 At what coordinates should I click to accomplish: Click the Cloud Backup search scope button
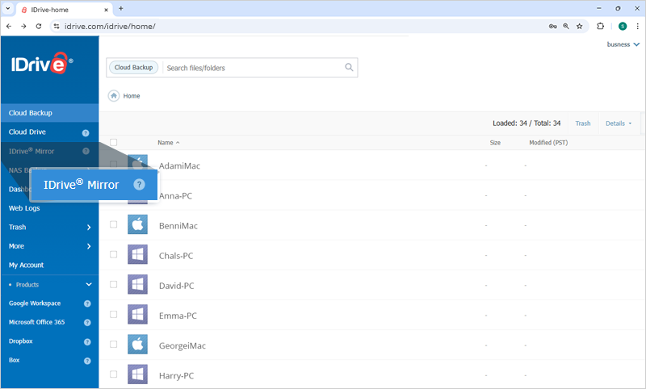pyautogui.click(x=133, y=68)
